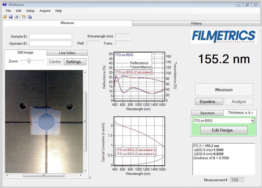262x188 pixels.
Task: Click the Filmetrics logo
Action: (224, 37)
